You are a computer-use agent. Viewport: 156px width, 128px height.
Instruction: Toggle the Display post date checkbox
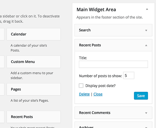[81, 86]
